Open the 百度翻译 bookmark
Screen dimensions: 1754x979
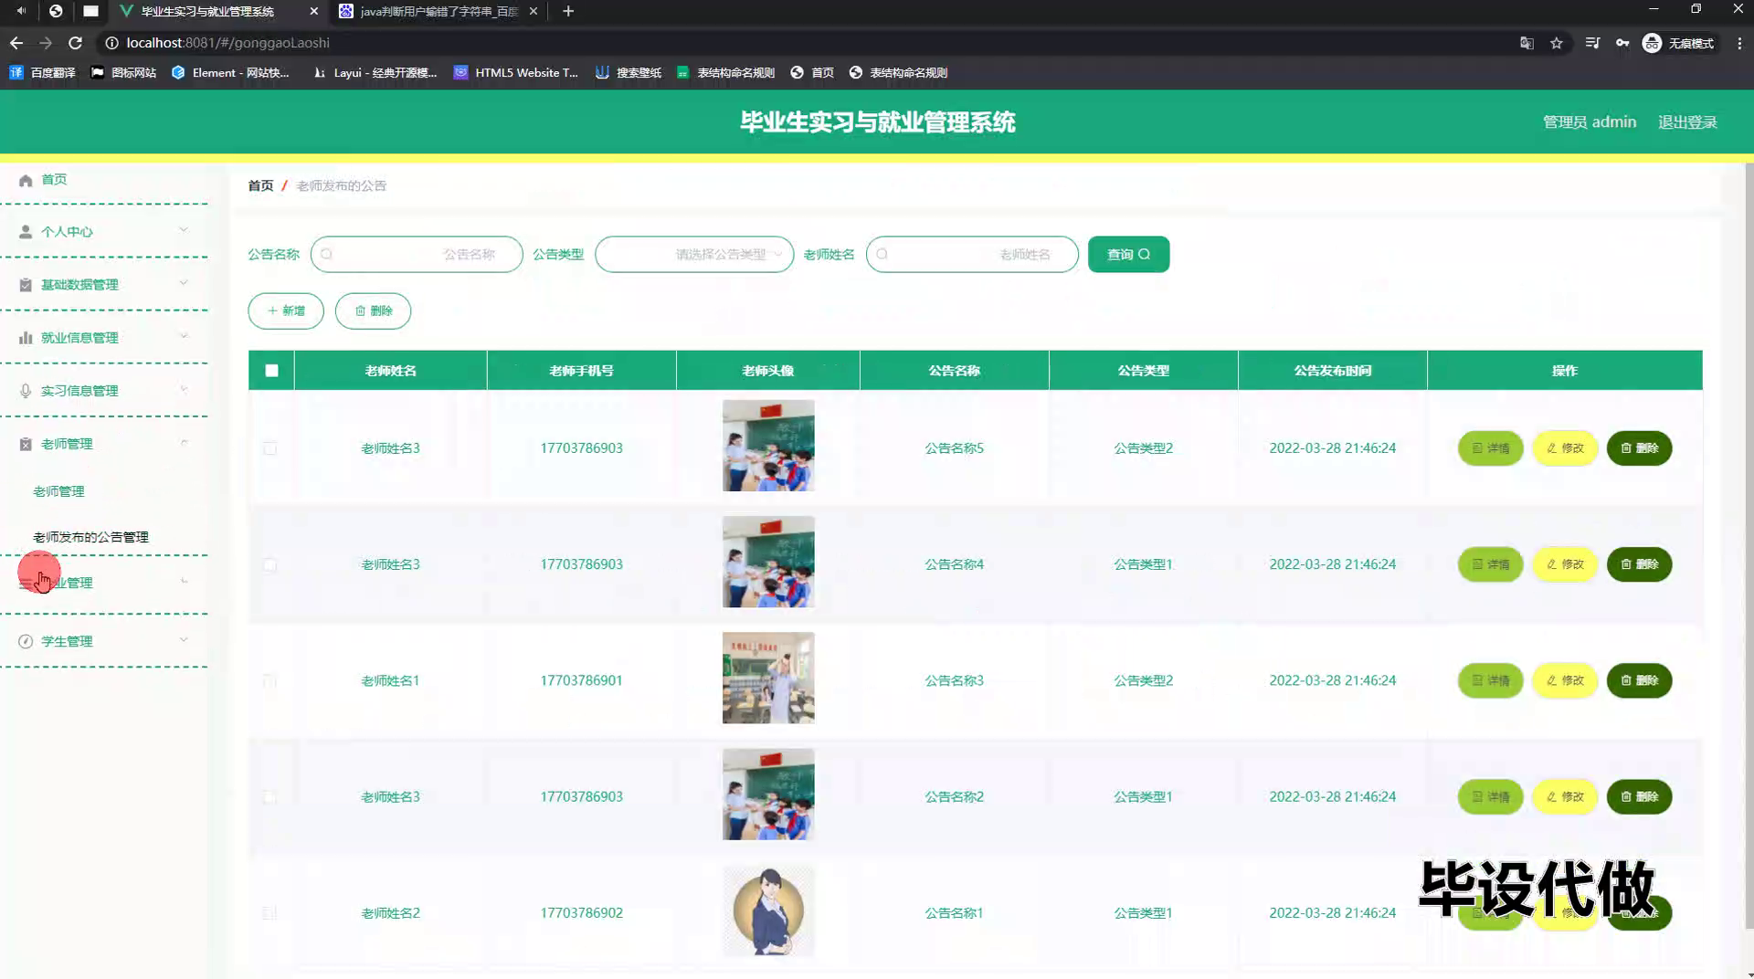click(42, 73)
